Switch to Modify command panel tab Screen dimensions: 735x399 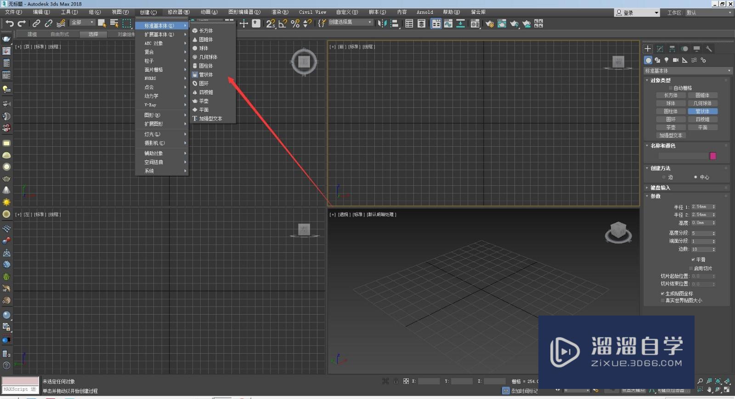click(660, 49)
